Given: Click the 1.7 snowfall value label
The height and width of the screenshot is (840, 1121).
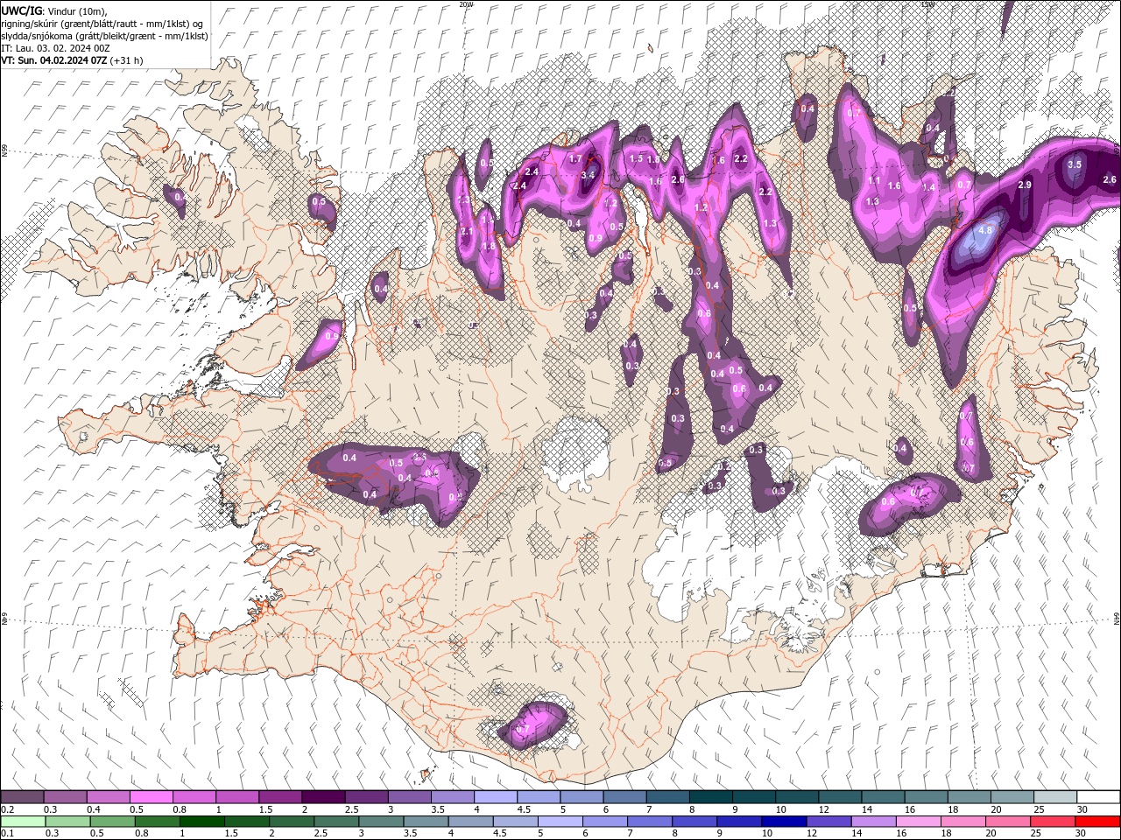Looking at the screenshot, I should 575,159.
